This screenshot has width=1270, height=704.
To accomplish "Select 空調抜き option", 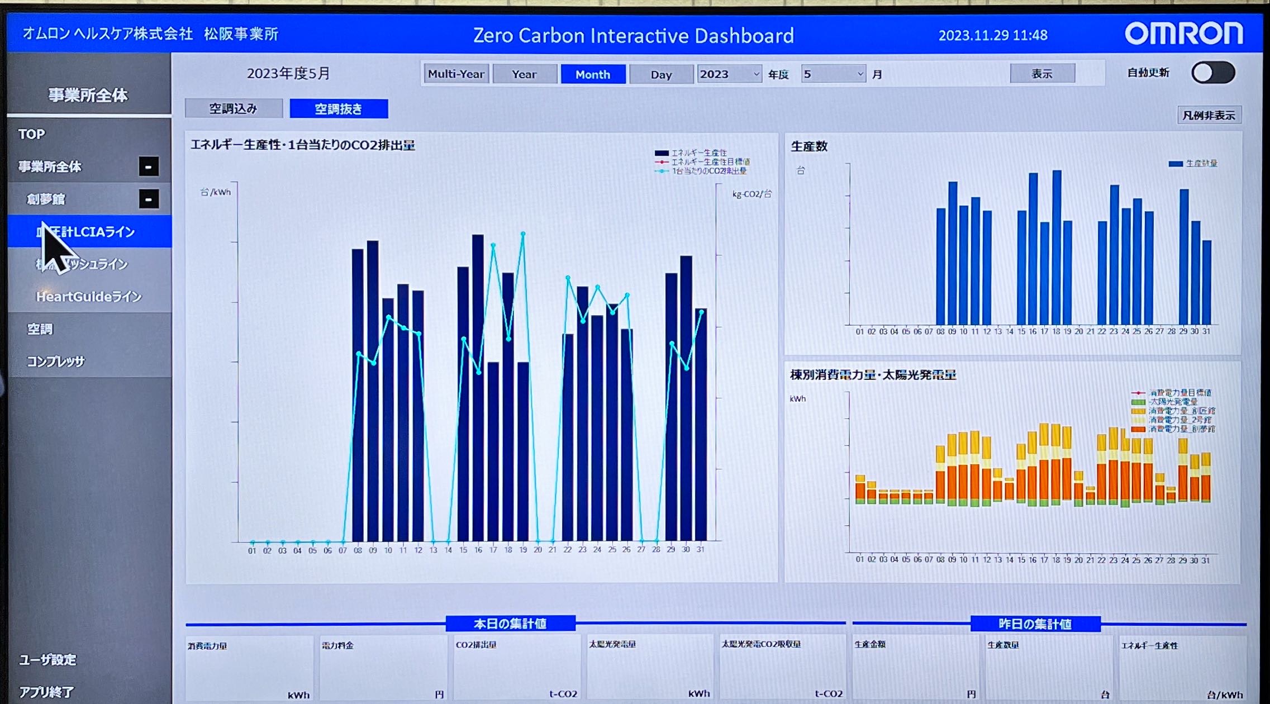I will 339,108.
